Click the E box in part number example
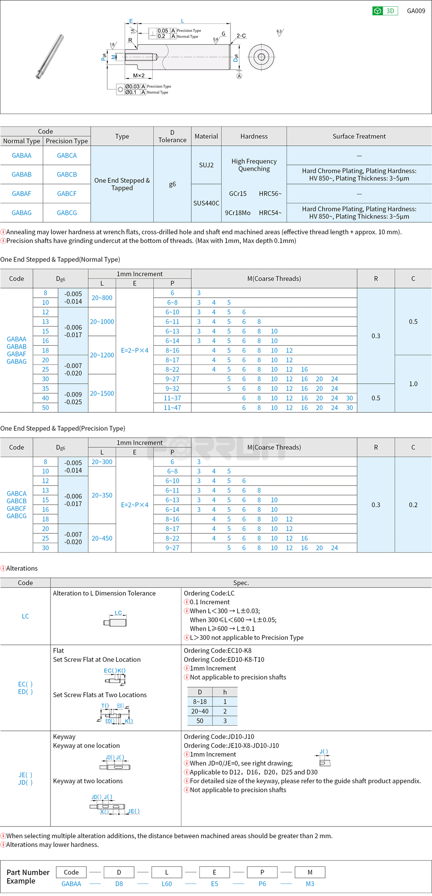The image size is (432, 896). point(215,872)
